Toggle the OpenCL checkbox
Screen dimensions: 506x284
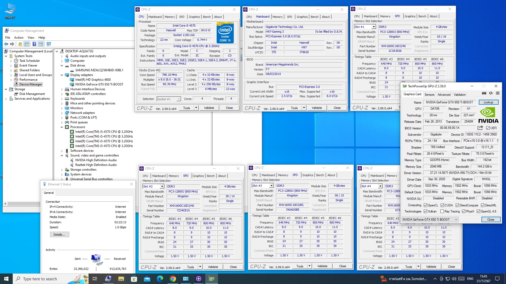425,205
